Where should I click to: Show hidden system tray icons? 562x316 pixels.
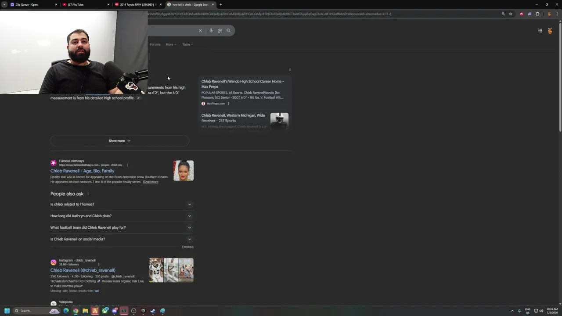[x=512, y=311]
